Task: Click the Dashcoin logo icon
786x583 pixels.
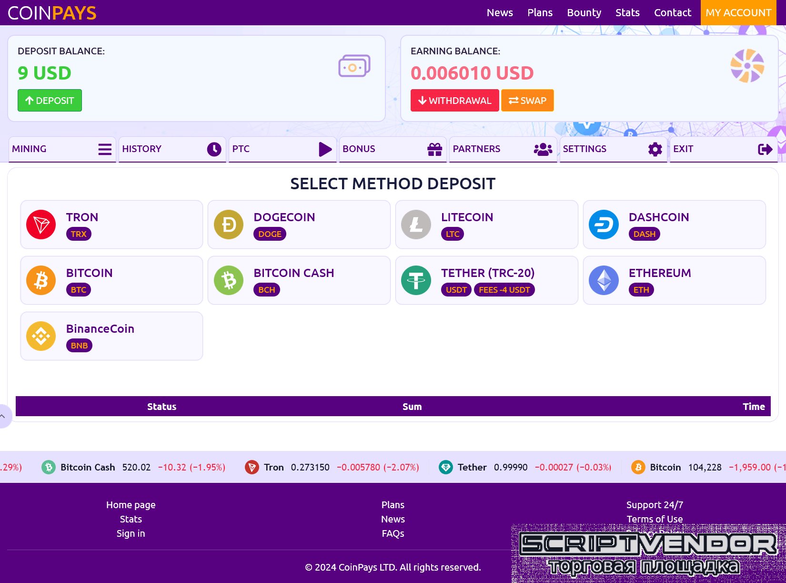Action: pos(604,225)
